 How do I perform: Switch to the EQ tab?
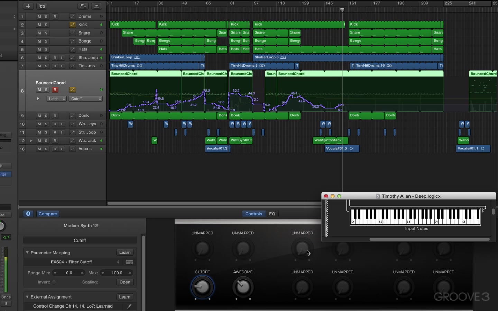click(272, 214)
